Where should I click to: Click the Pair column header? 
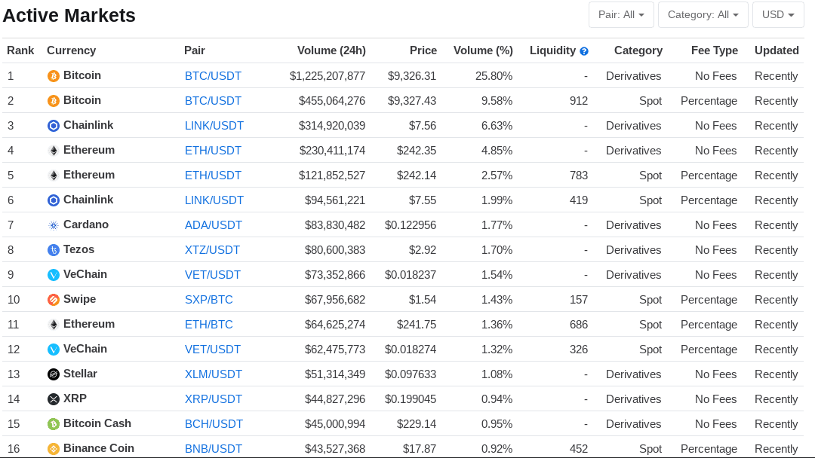tap(195, 50)
